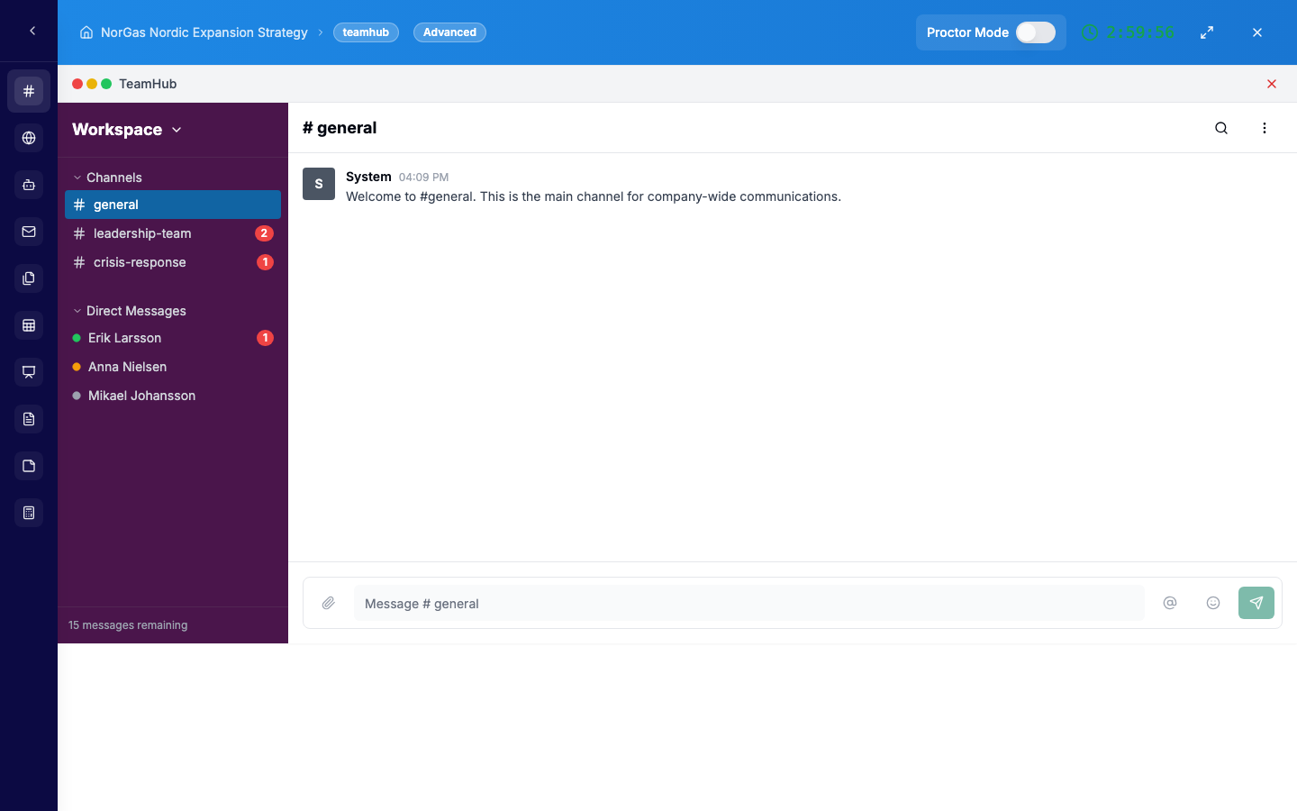Image resolution: width=1297 pixels, height=811 pixels.
Task: Attach a file using paperclip icon
Action: (x=329, y=603)
